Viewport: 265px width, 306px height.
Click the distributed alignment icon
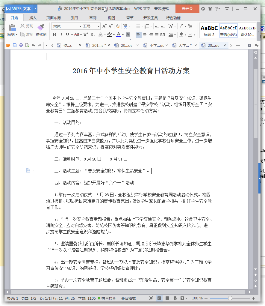point(162,35)
